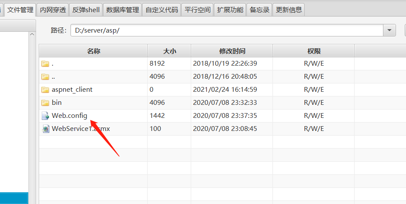Switch to the 备忘录 tab
Viewport: 406px width, 204px height.
point(260,10)
